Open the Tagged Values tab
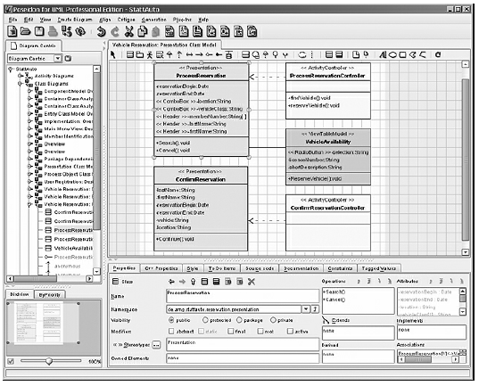 378,268
